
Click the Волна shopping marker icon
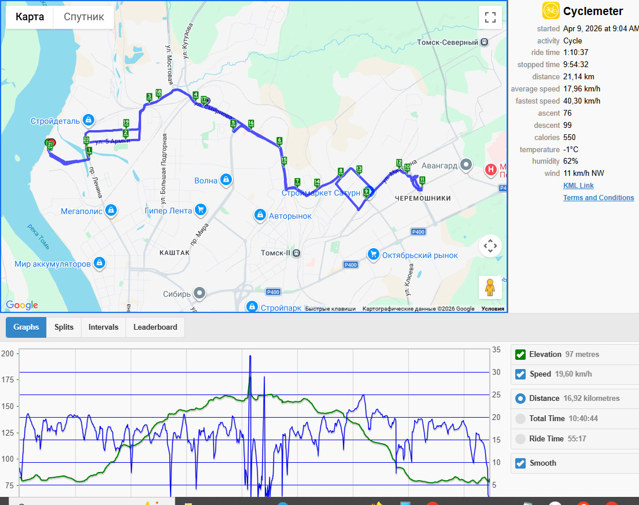(226, 179)
